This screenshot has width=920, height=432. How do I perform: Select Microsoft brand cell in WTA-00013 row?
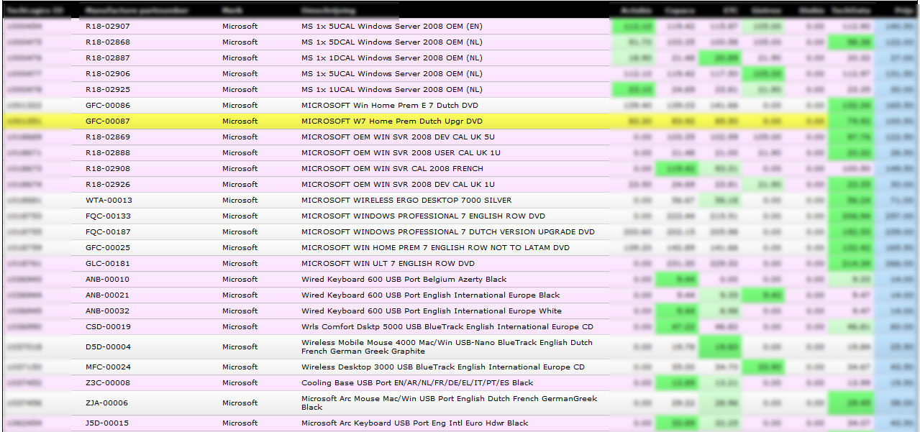tap(240, 201)
